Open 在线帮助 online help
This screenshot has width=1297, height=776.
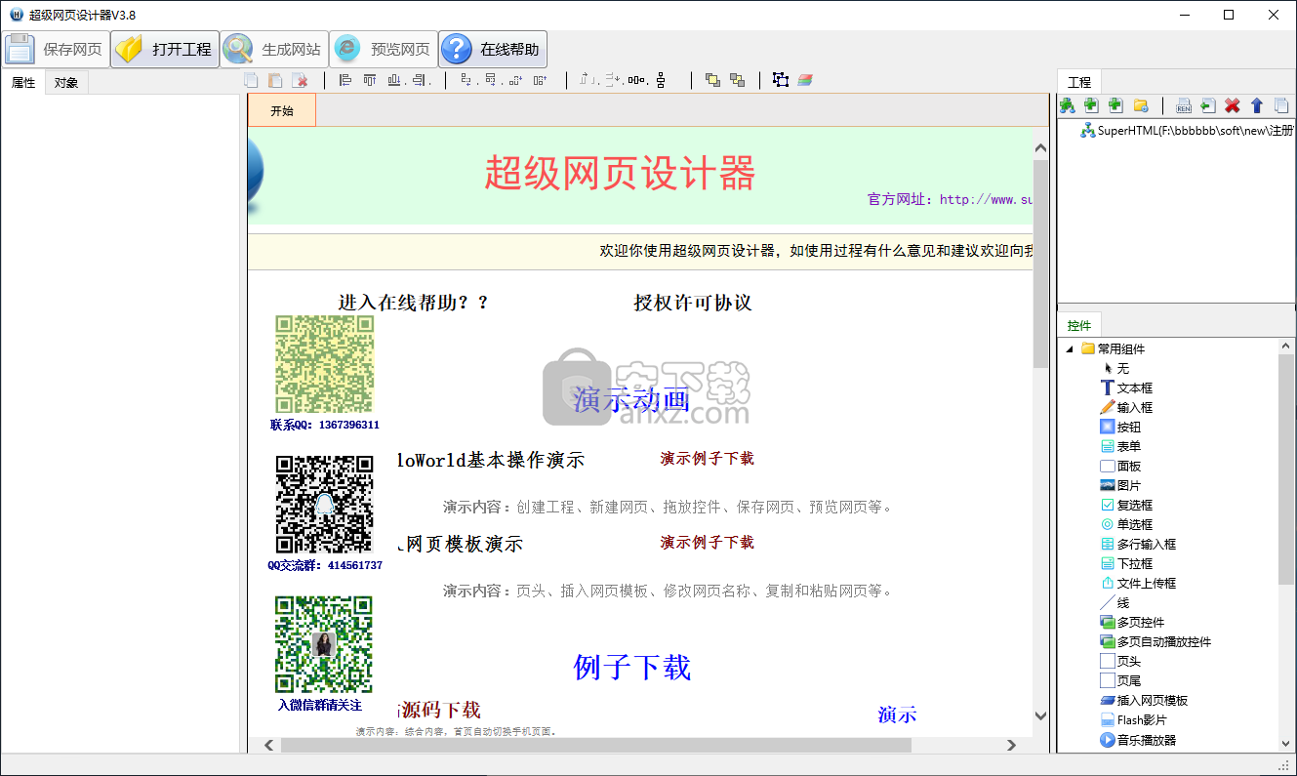click(492, 49)
